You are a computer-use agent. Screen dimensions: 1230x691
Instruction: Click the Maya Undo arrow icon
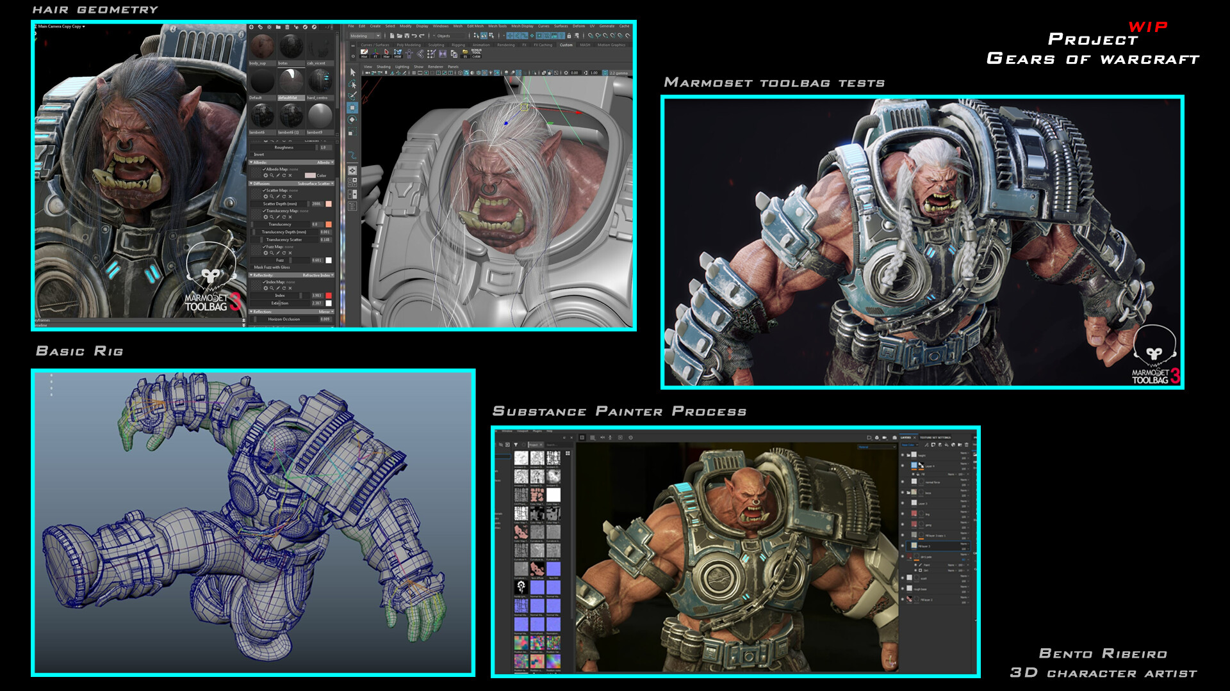point(414,36)
